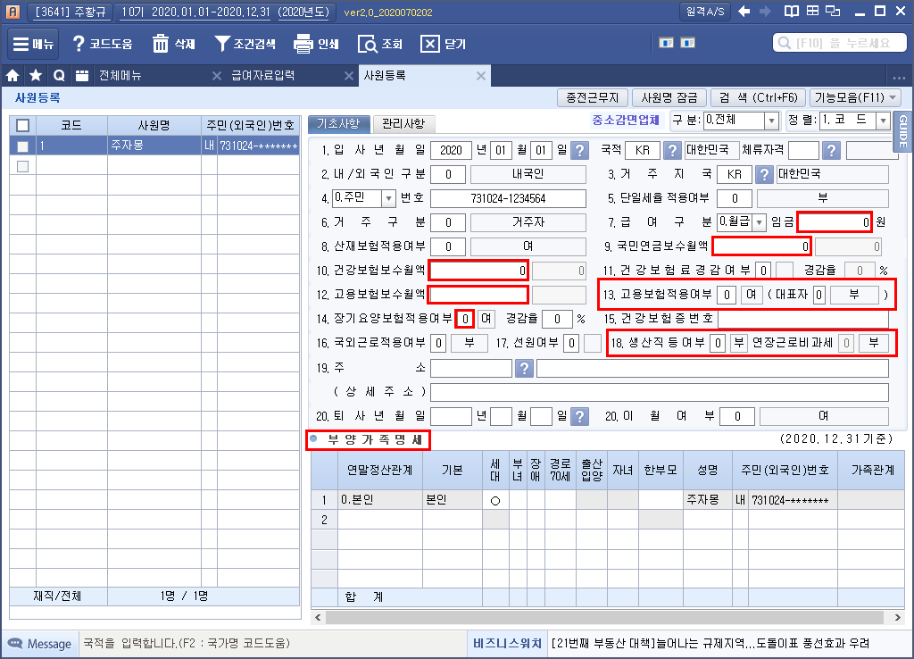Switch to the 기초사항 tab

click(338, 123)
